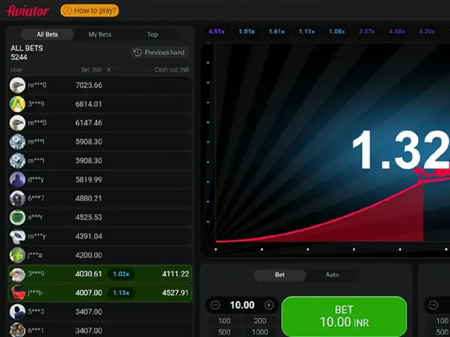Open the How to play? guide
The height and width of the screenshot is (337, 450).
(x=90, y=10)
